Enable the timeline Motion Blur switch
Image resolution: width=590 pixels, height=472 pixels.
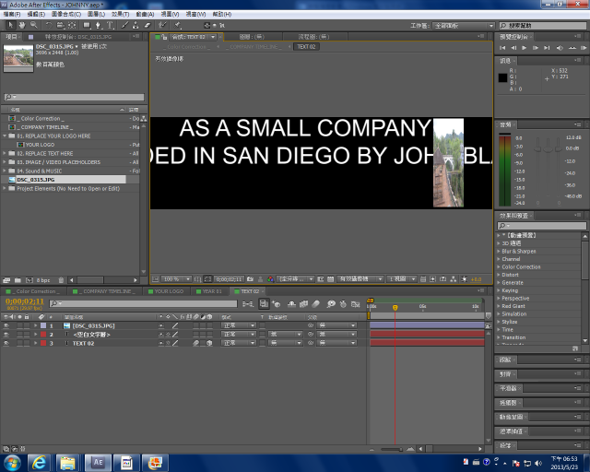click(x=315, y=303)
